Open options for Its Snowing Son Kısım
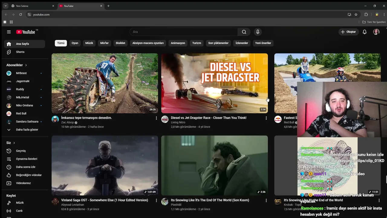The height and width of the screenshot is (218, 387). [x=266, y=200]
